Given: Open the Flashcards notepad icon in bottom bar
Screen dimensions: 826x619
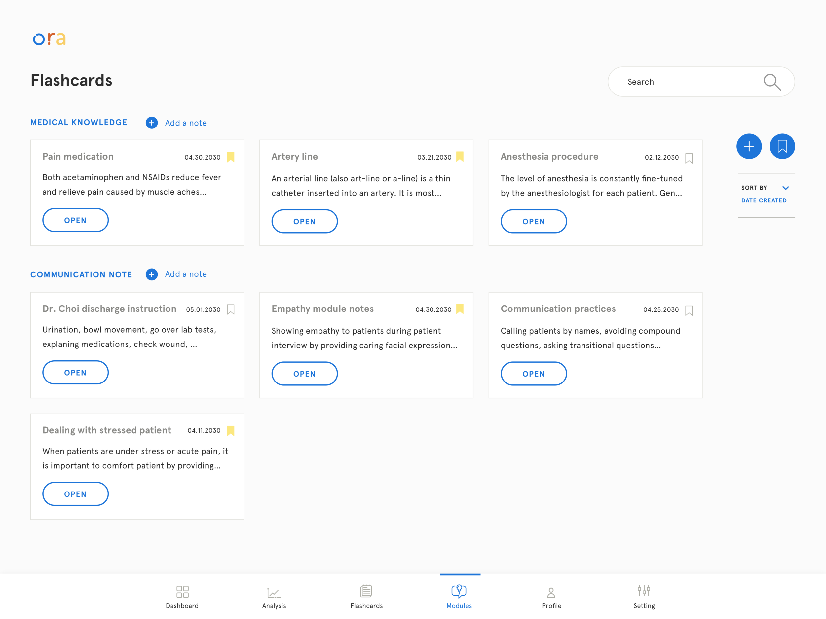Looking at the screenshot, I should pyautogui.click(x=366, y=591).
